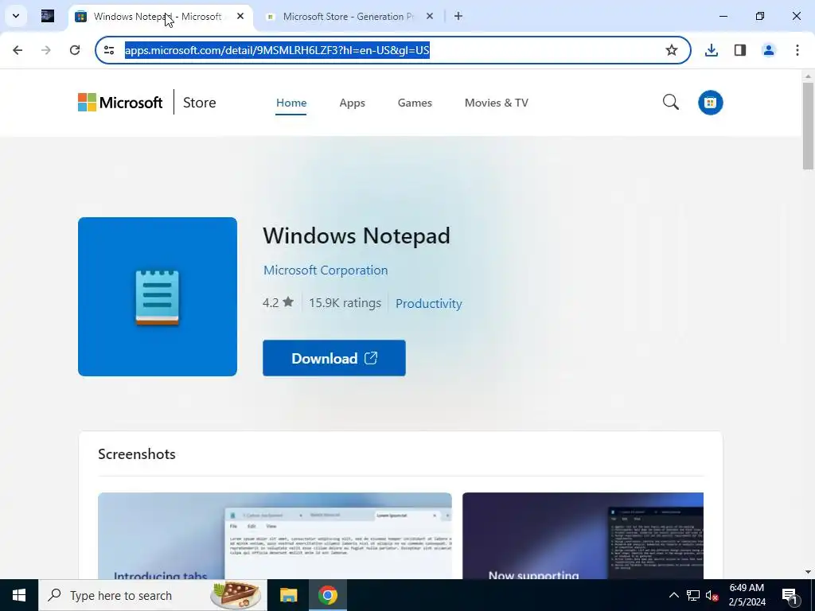Click the Store link in header

pyautogui.click(x=200, y=103)
